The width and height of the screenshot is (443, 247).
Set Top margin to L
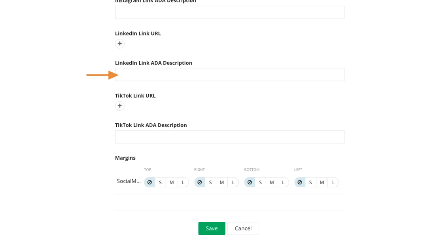pyautogui.click(x=183, y=182)
